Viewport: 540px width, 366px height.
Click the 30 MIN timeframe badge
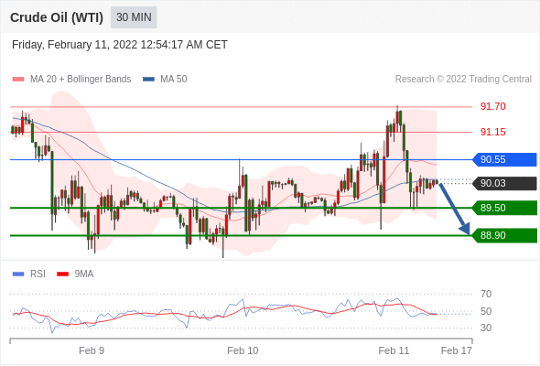[134, 17]
